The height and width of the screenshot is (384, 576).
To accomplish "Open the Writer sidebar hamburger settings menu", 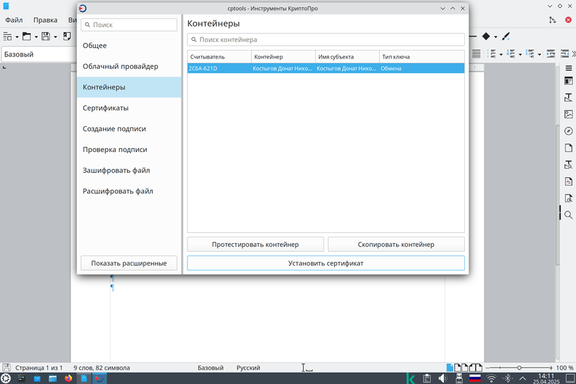I will (569, 68).
